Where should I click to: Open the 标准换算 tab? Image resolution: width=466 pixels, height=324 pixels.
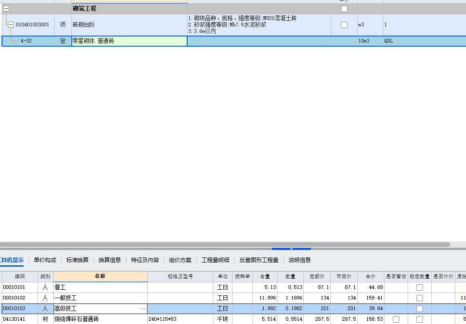point(77,260)
